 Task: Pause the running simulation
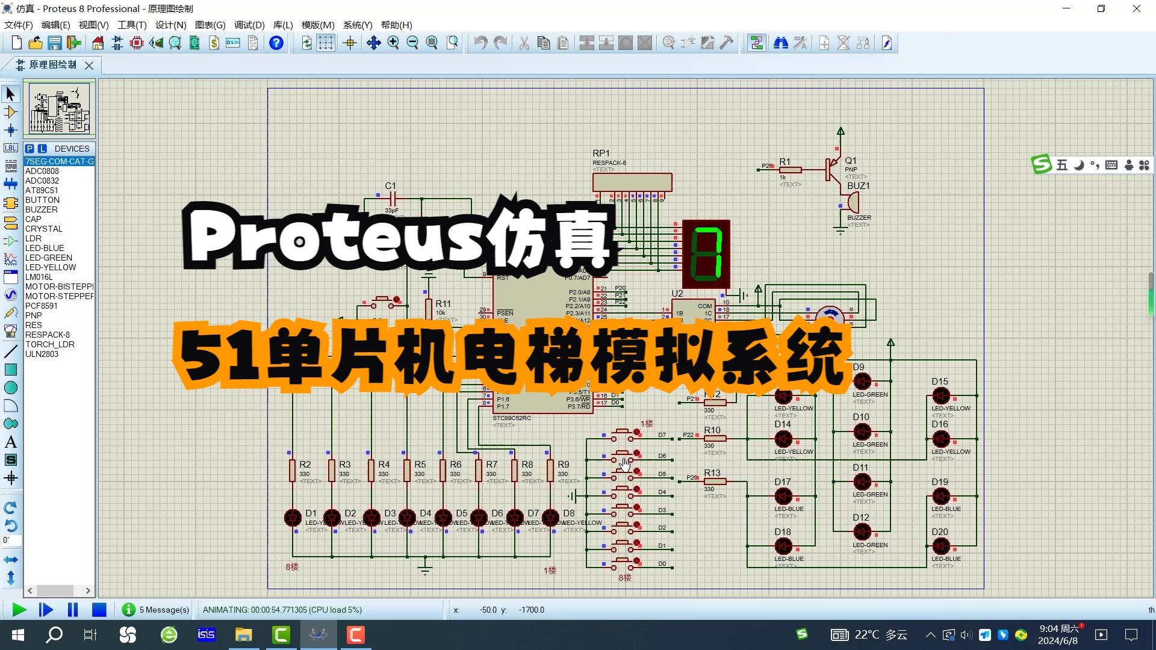(x=72, y=610)
